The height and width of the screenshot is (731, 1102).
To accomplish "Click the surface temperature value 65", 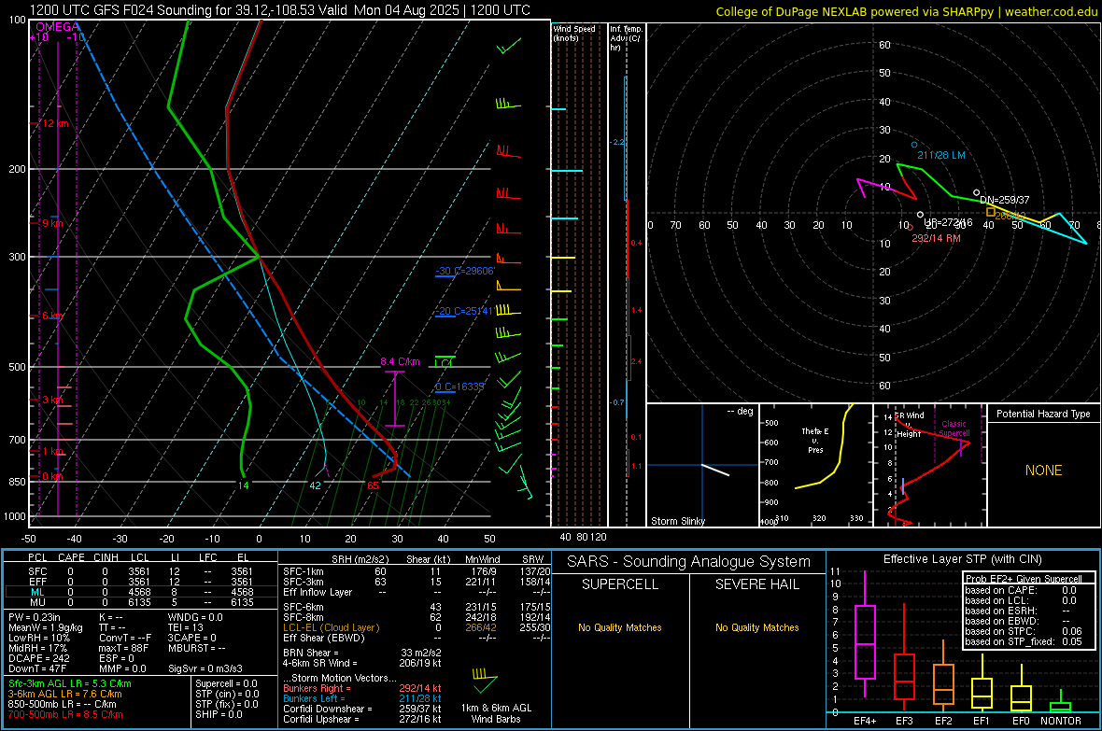I will pyautogui.click(x=373, y=485).
